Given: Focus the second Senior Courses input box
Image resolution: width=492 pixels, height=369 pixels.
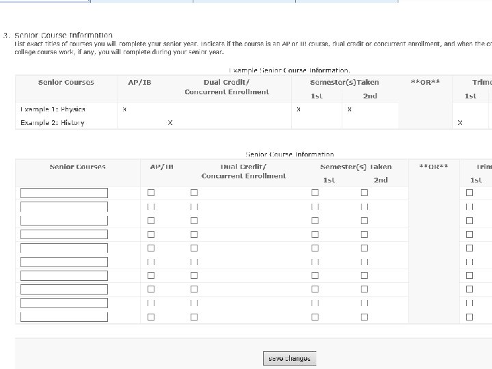Looking at the screenshot, I should 64,206.
